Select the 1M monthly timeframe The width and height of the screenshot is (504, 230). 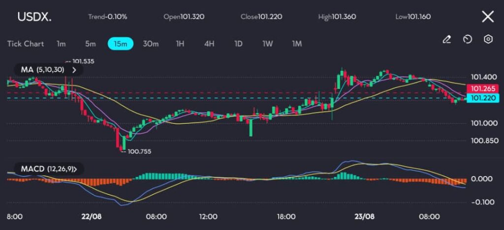(297, 44)
